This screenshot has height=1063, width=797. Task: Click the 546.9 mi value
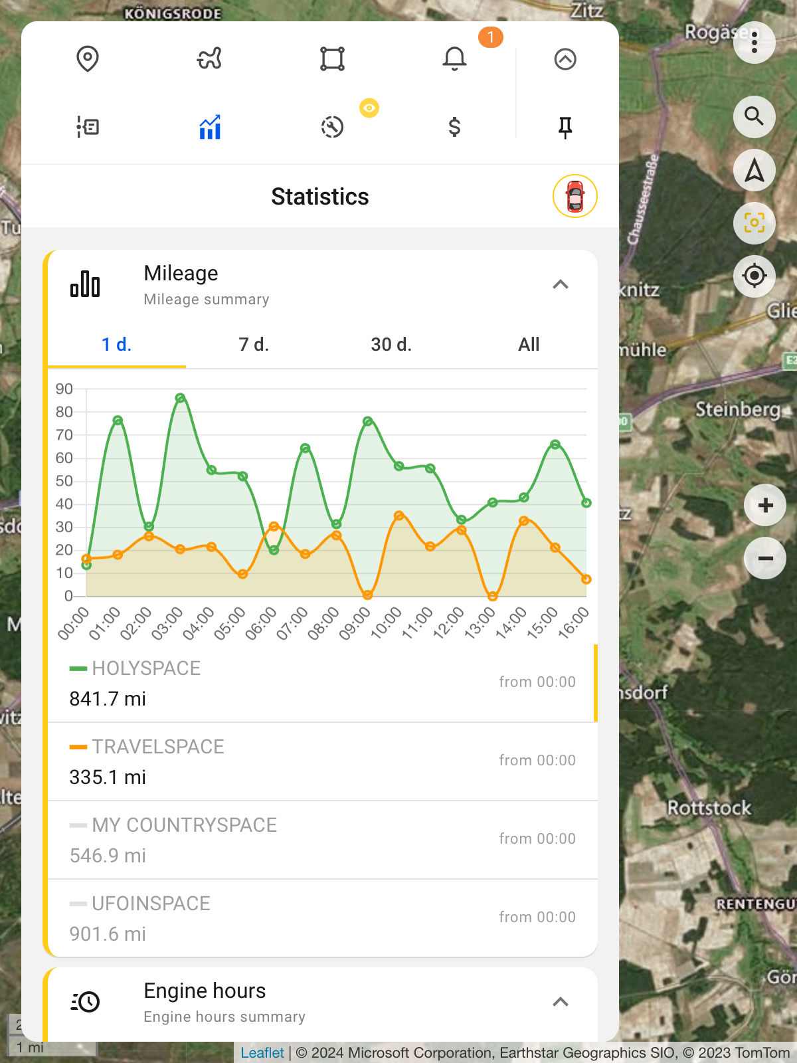[108, 856]
